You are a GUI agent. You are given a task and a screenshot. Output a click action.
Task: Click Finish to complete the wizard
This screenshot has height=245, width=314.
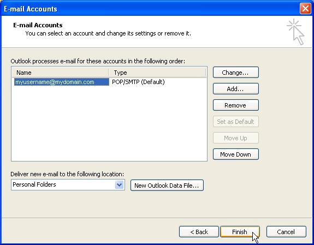[240, 232]
